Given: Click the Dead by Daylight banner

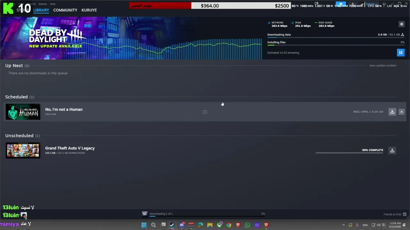Looking at the screenshot, I should pyautogui.click(x=131, y=38).
